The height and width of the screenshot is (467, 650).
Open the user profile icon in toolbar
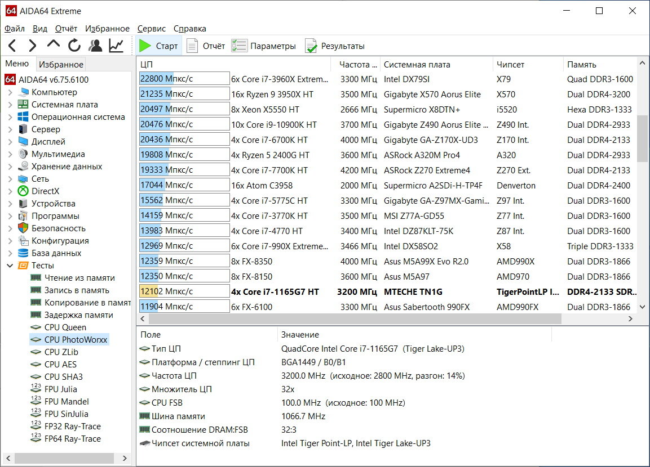point(95,46)
